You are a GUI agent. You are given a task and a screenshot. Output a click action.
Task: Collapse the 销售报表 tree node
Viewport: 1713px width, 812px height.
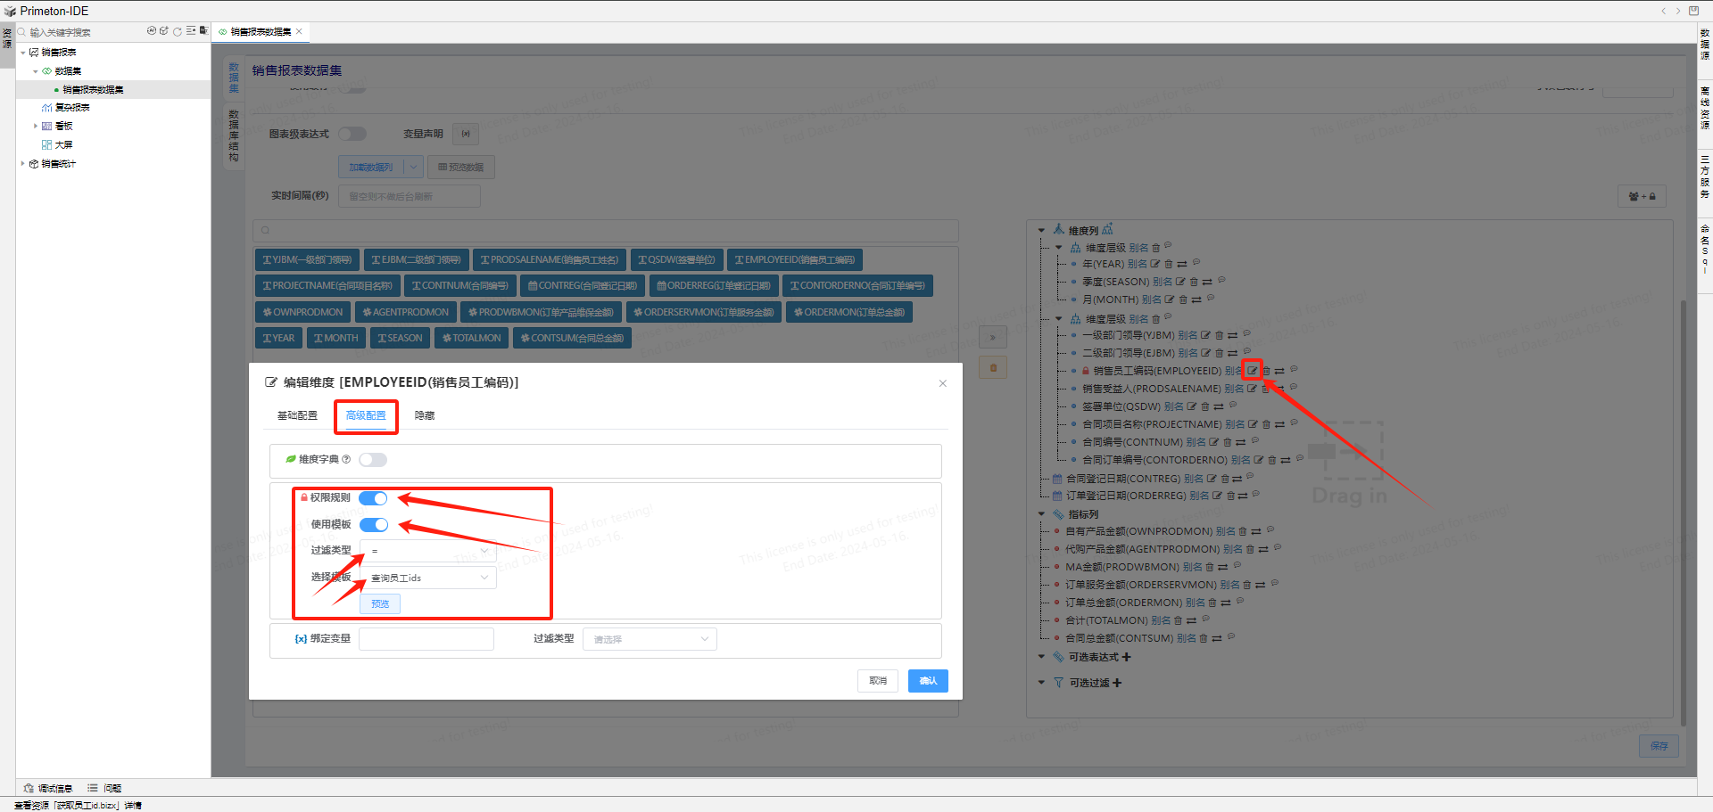click(23, 53)
